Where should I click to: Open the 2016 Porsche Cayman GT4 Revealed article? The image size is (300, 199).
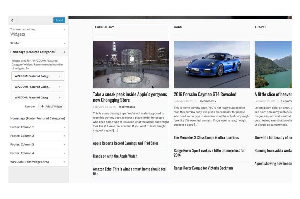[205, 95]
